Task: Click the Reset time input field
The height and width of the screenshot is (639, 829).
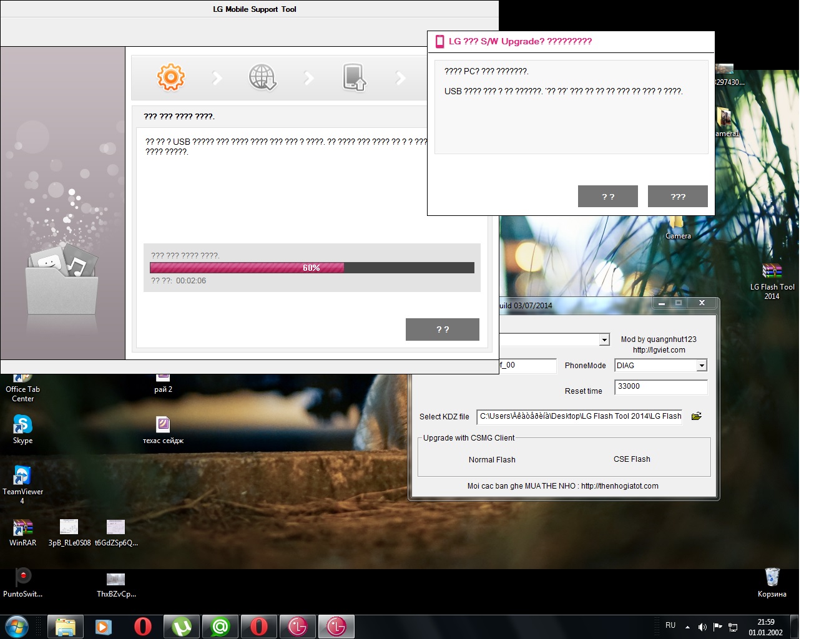Action: [660, 387]
